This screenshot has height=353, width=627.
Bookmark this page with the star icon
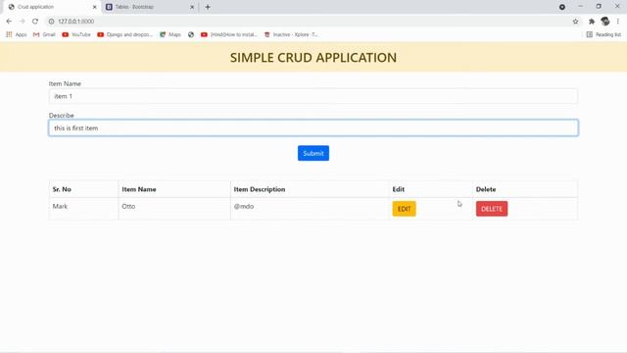575,22
